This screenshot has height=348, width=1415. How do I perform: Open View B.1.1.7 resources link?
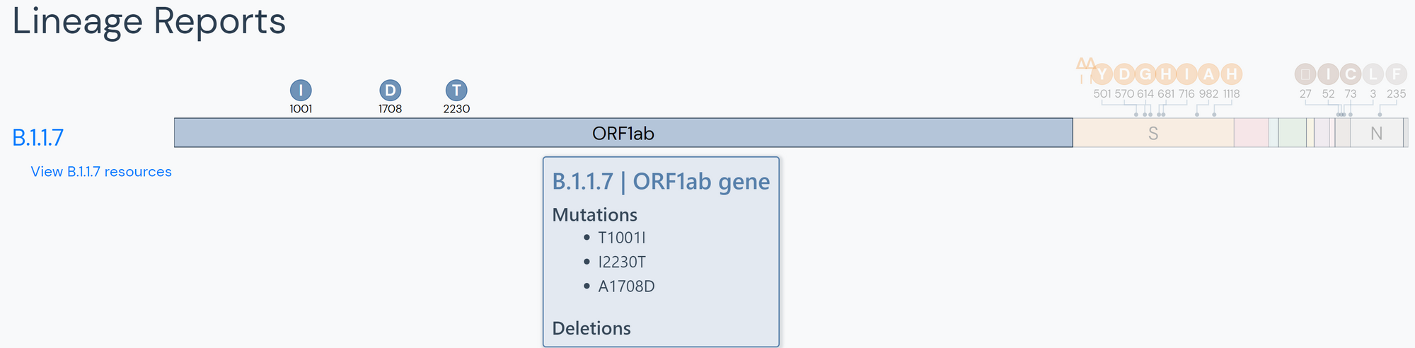(x=101, y=172)
